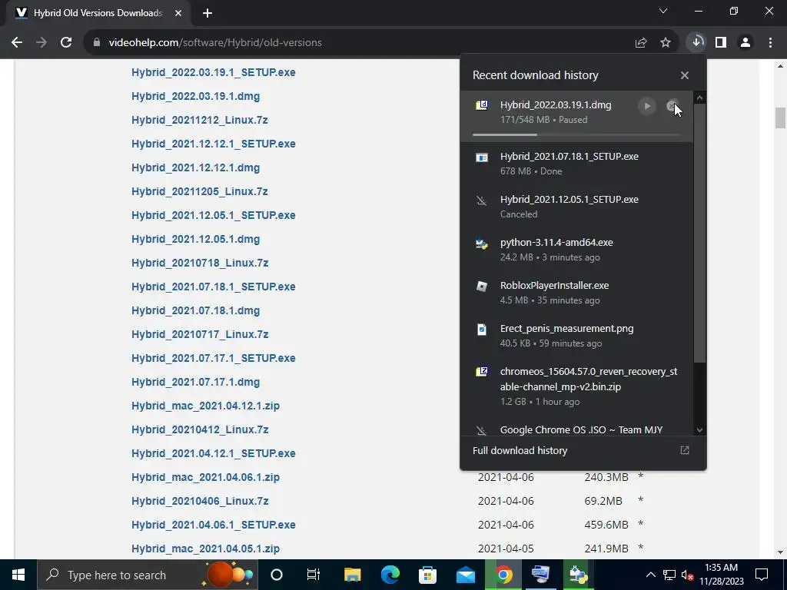Click the muted volume tray icon

point(687,575)
